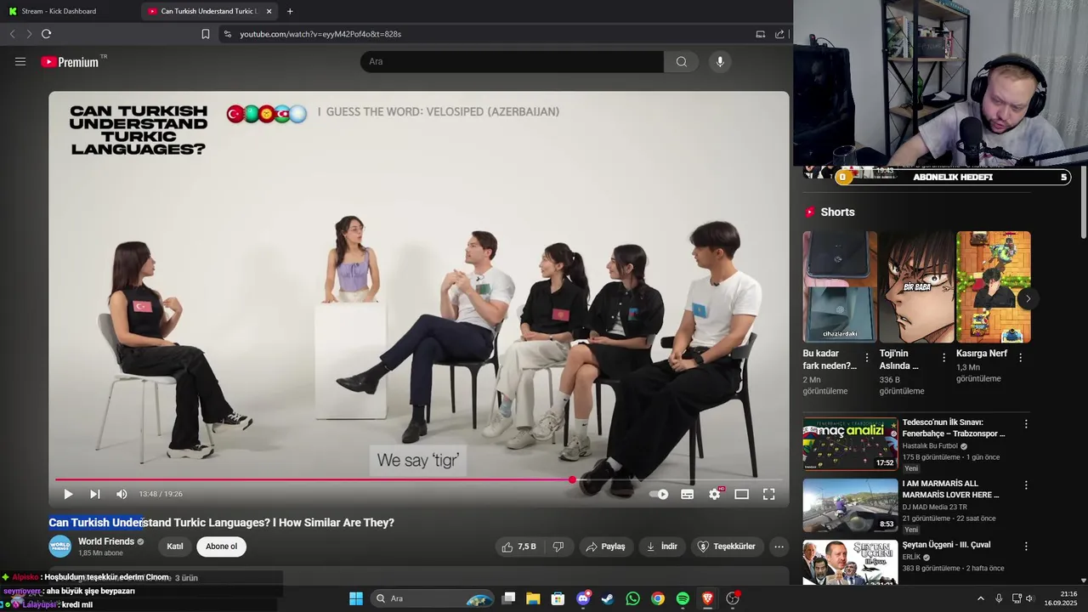Bookmark this page icon
This screenshot has width=1088, height=612.
coord(205,34)
